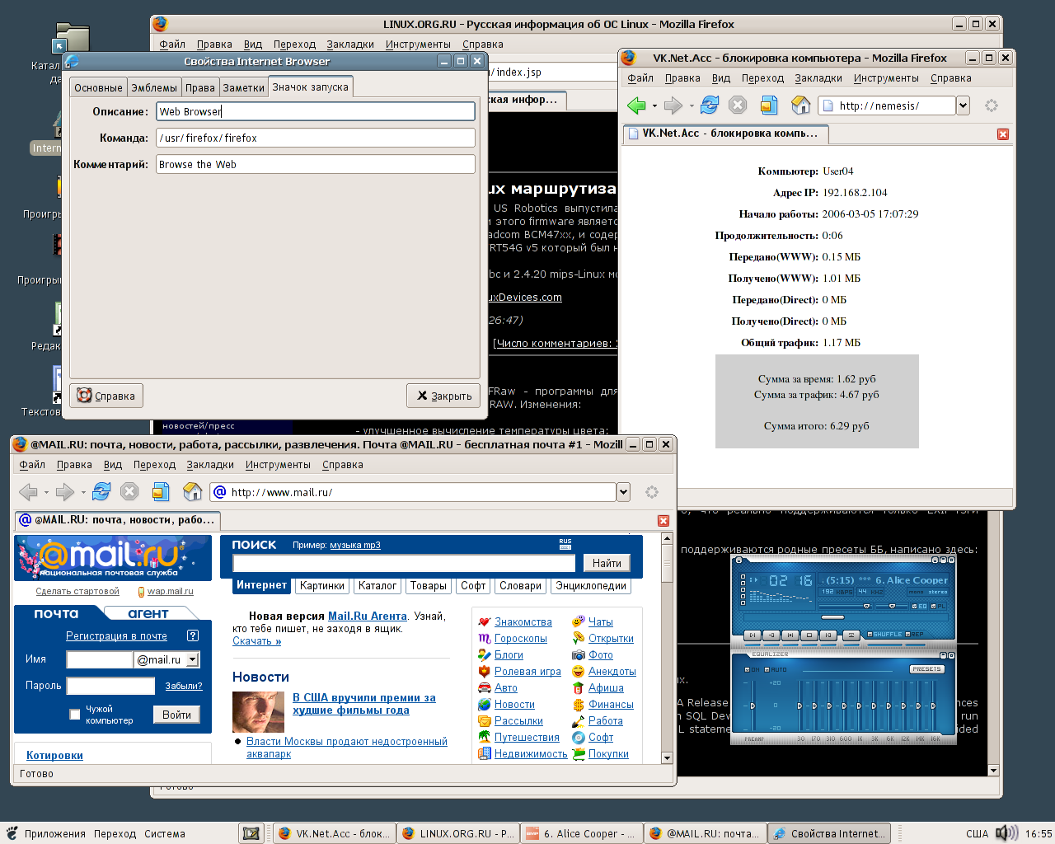Click play button in media player
This screenshot has height=844, width=1055.
point(771,635)
